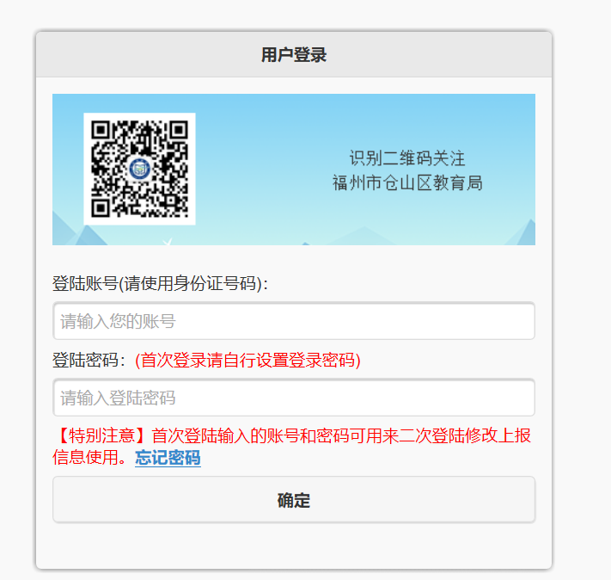Click the 识别二维码关注 banner text
The image size is (611, 580).
coord(407,158)
